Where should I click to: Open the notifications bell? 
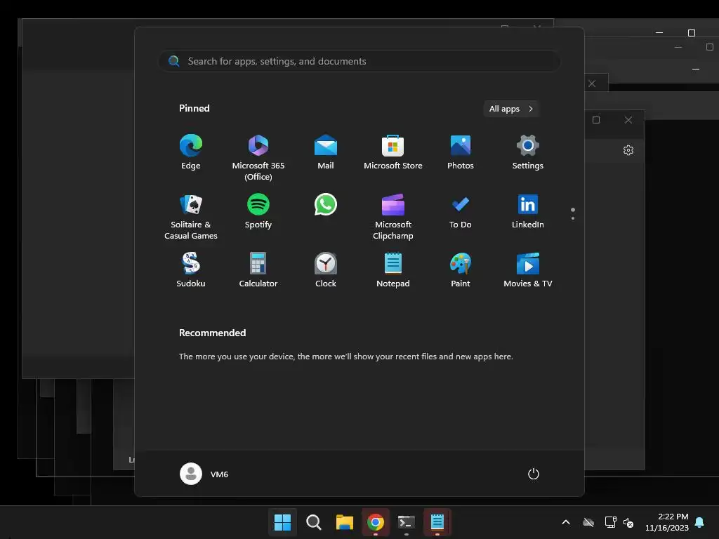coord(699,522)
